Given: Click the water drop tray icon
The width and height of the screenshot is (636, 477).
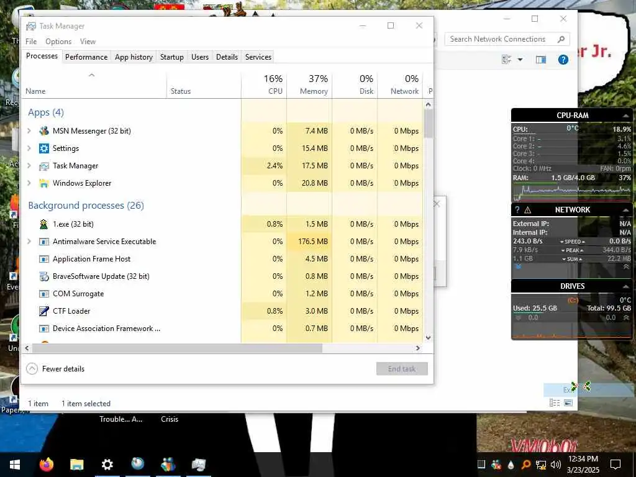Looking at the screenshot, I should (511, 465).
